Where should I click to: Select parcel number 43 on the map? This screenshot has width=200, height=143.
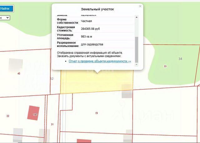(x=19, y=74)
